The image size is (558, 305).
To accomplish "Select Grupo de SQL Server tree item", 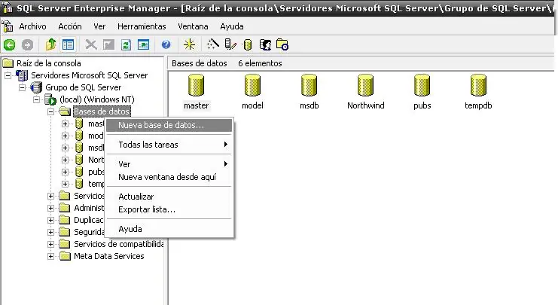I will click(84, 87).
